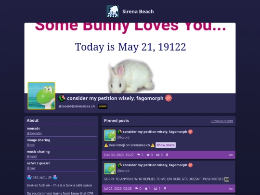Viewport: 260px width, 195px height.
Task: Click warning emoji beside Show more button
Action: (153, 145)
